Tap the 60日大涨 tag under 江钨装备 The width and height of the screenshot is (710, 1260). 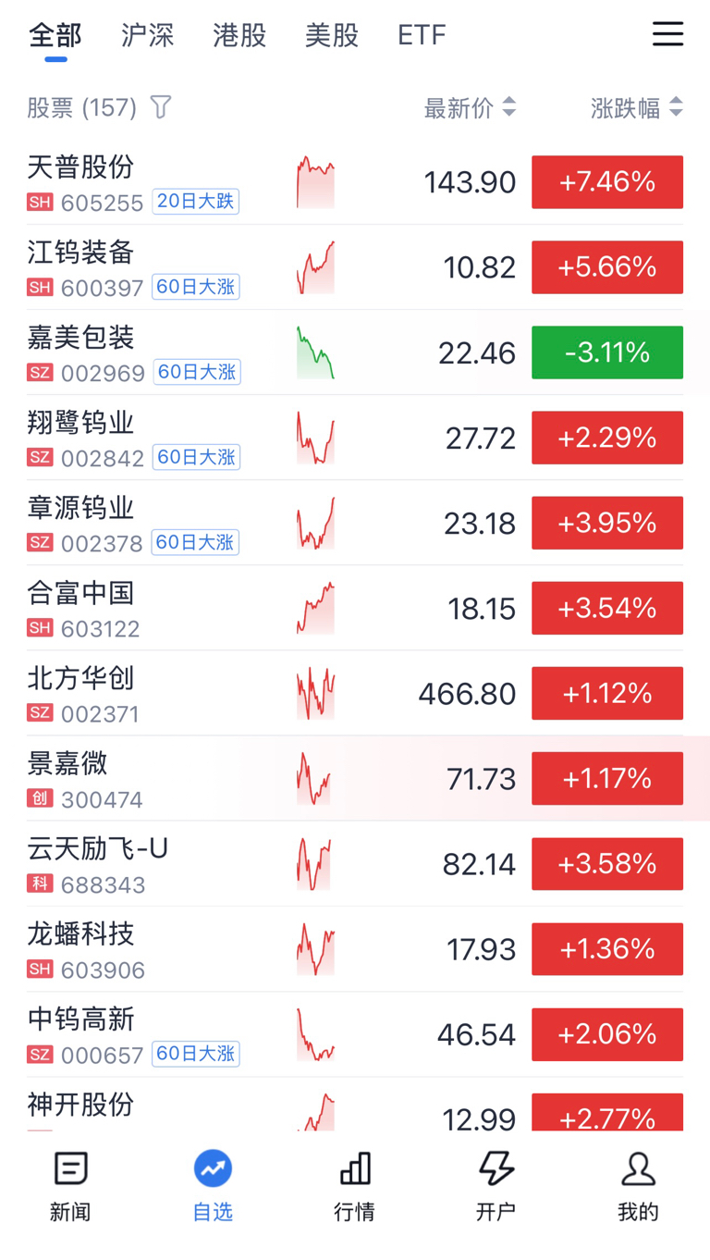(x=196, y=287)
